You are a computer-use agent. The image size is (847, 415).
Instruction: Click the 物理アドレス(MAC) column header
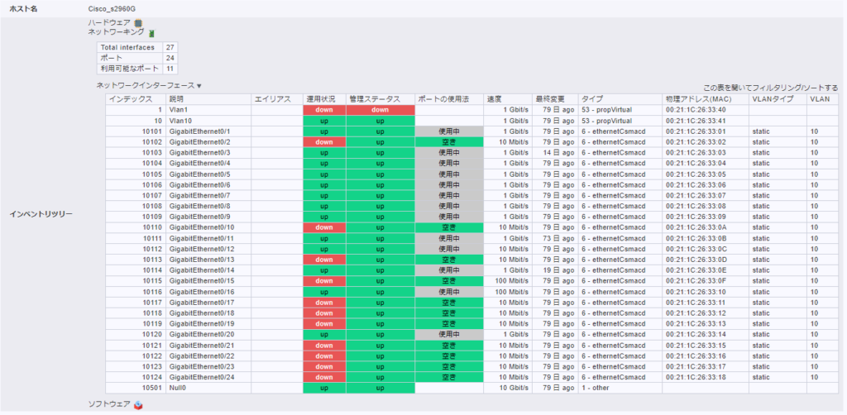[x=705, y=99]
